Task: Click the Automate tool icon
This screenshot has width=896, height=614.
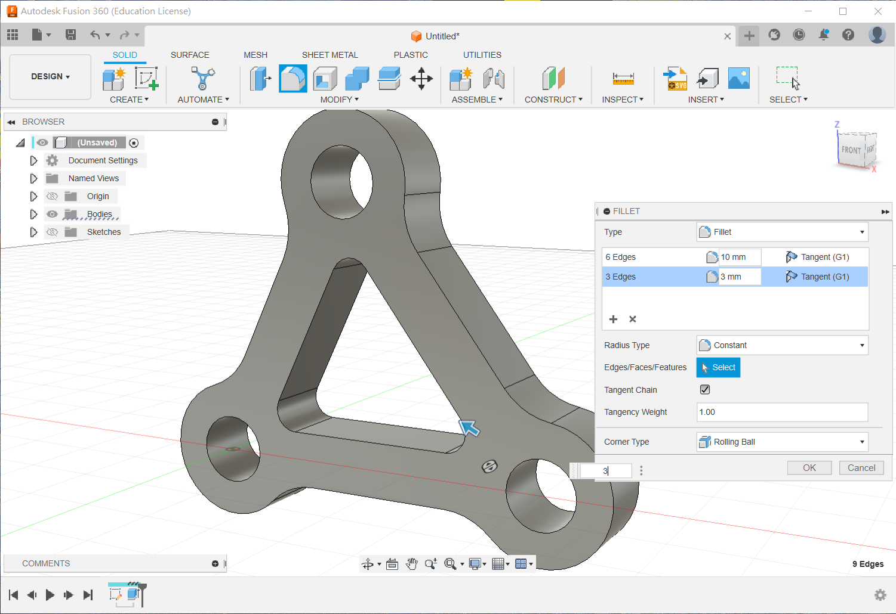Action: (x=203, y=79)
